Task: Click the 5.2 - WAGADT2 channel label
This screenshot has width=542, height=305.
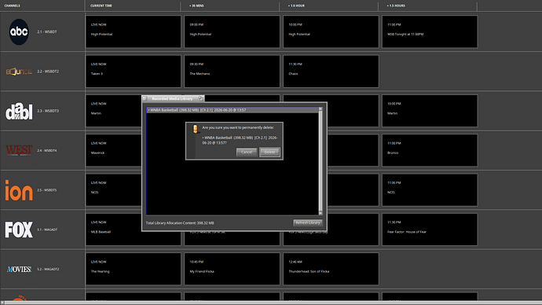Action: tap(48, 269)
